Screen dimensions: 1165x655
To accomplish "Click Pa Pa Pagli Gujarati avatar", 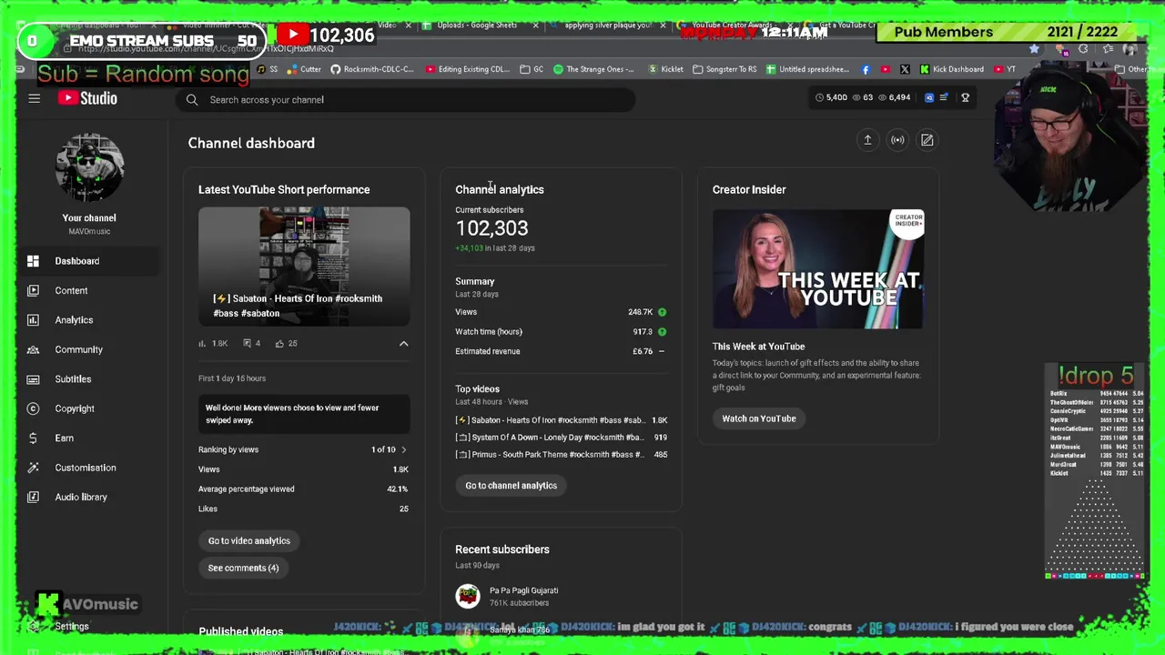I will pos(468,596).
